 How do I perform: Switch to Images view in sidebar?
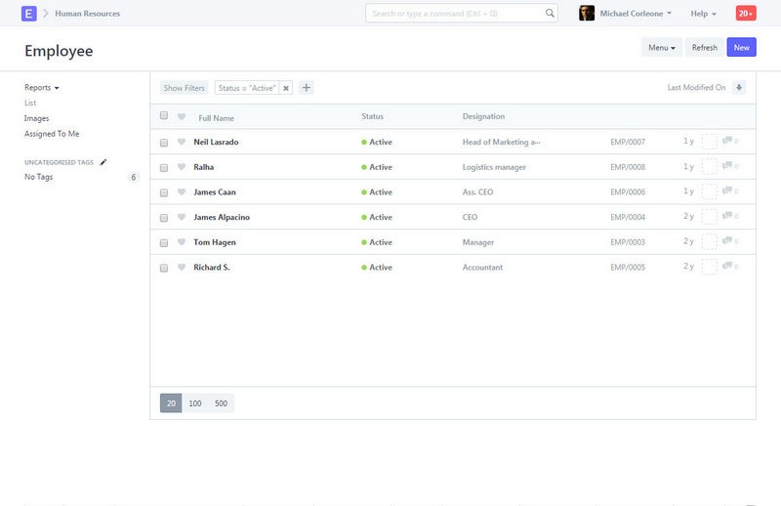(x=36, y=118)
